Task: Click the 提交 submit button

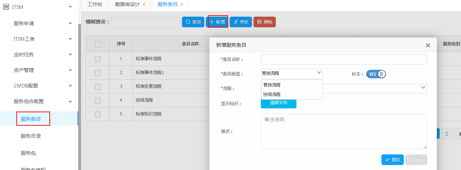Action: pyautogui.click(x=392, y=160)
